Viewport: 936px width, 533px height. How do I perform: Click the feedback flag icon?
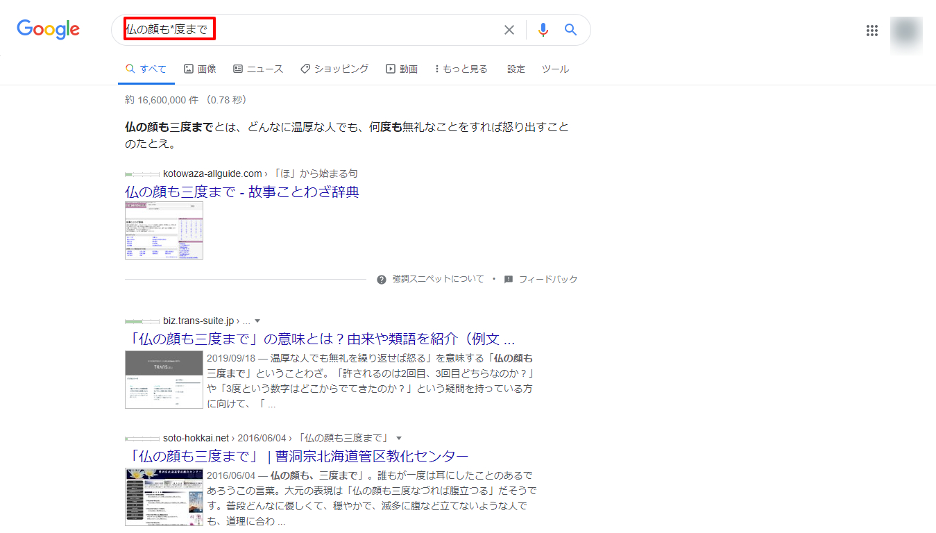[509, 280]
